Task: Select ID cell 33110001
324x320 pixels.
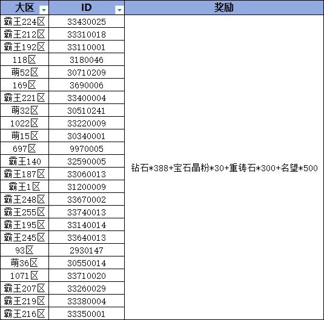Action: tap(87, 47)
